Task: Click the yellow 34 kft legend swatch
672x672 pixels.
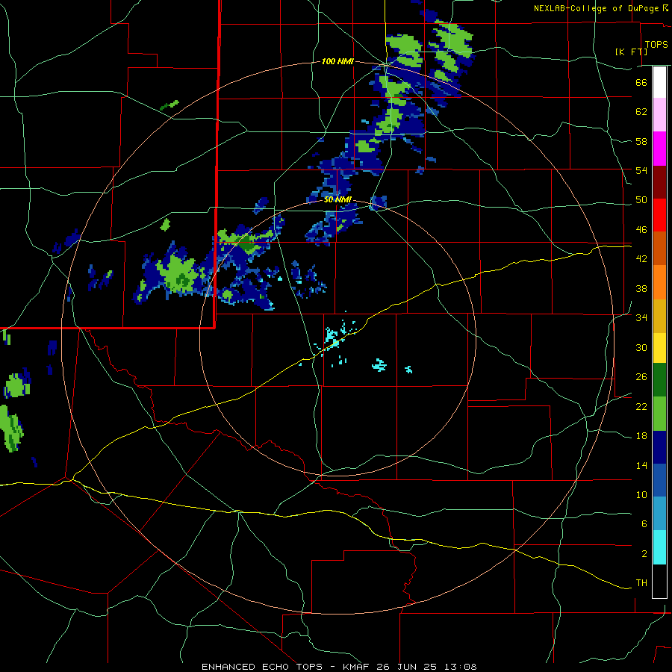Action: [x=659, y=348]
